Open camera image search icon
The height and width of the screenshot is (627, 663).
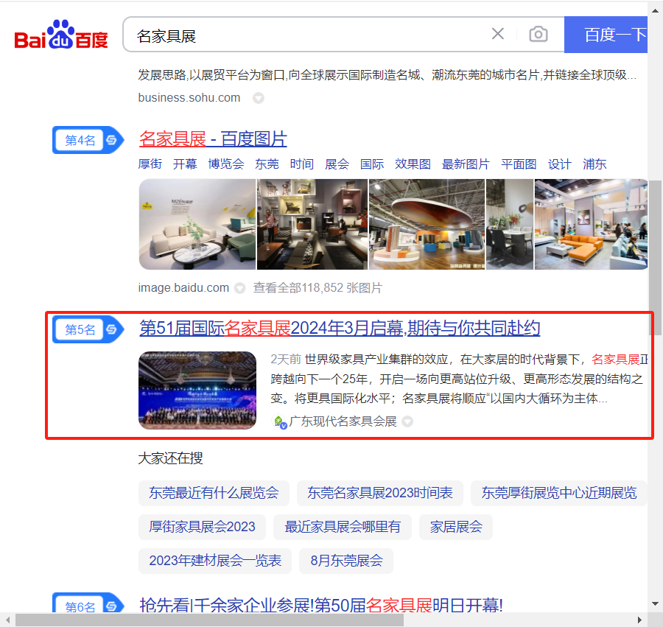(539, 34)
